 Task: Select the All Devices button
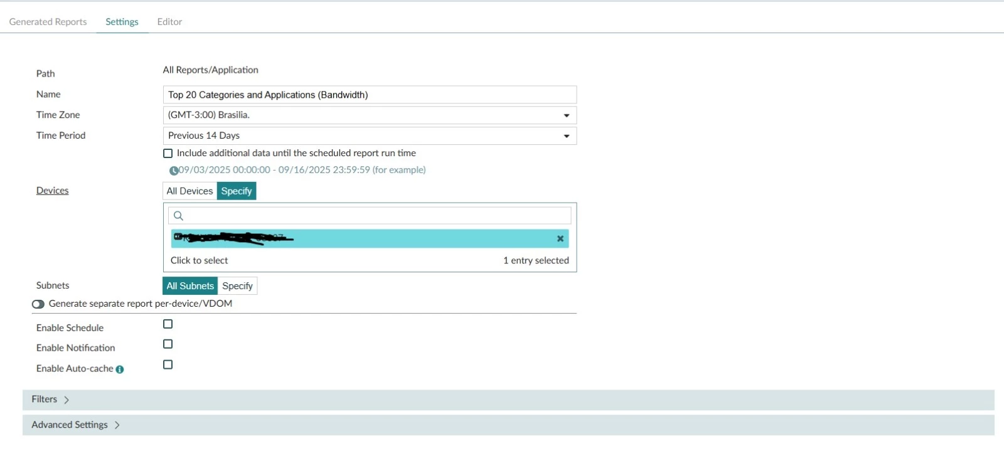tap(190, 191)
